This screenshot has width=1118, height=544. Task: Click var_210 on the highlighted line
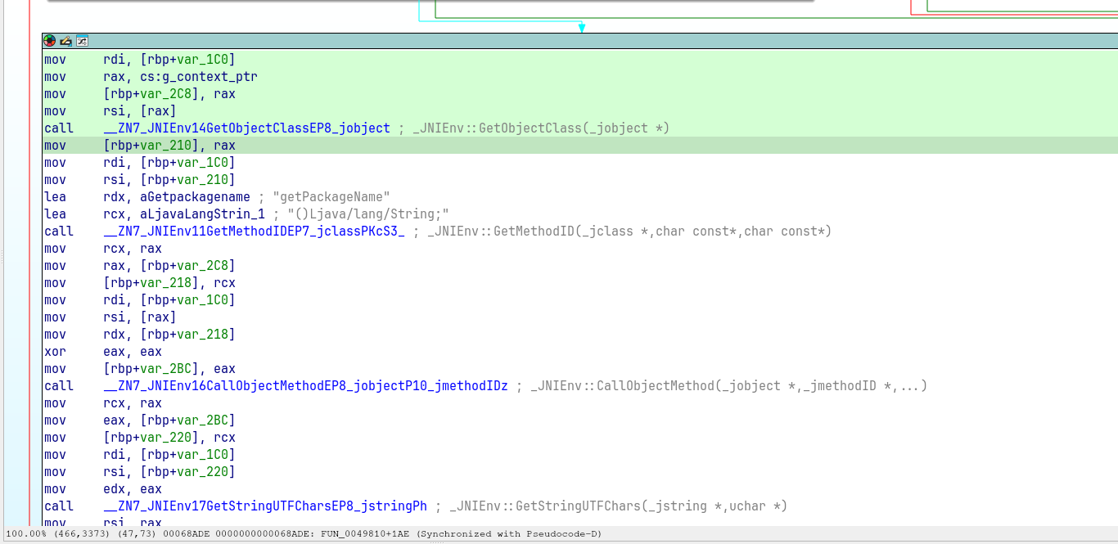tap(163, 145)
